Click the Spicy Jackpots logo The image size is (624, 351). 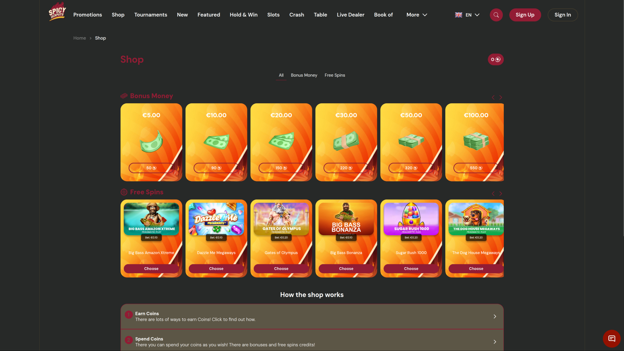point(57,12)
